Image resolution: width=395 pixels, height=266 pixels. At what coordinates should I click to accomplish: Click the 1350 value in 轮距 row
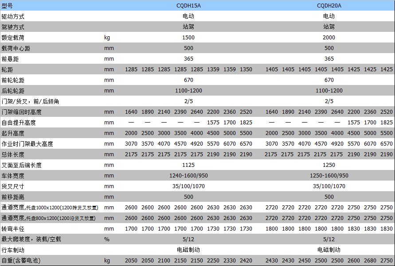[246, 69]
